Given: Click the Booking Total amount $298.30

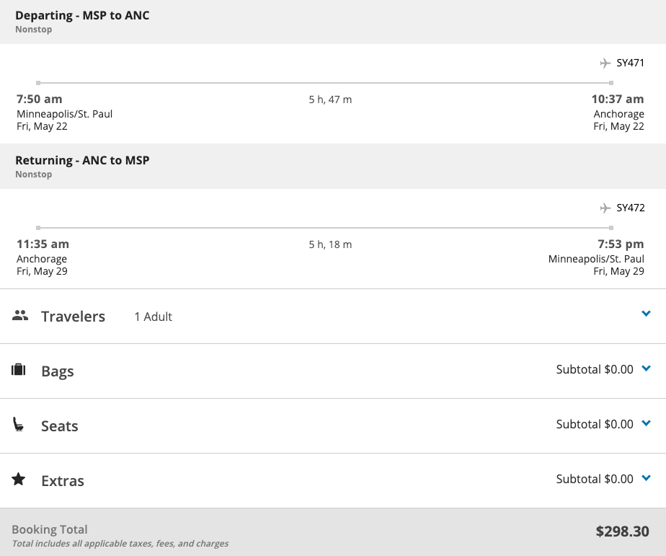Looking at the screenshot, I should tap(622, 531).
